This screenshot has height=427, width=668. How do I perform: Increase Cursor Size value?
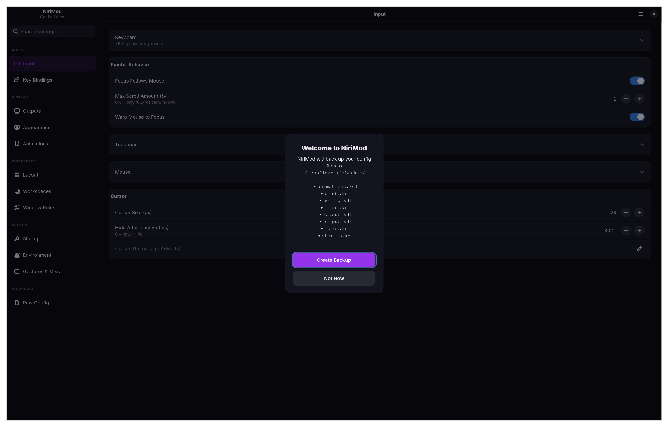[x=639, y=213]
